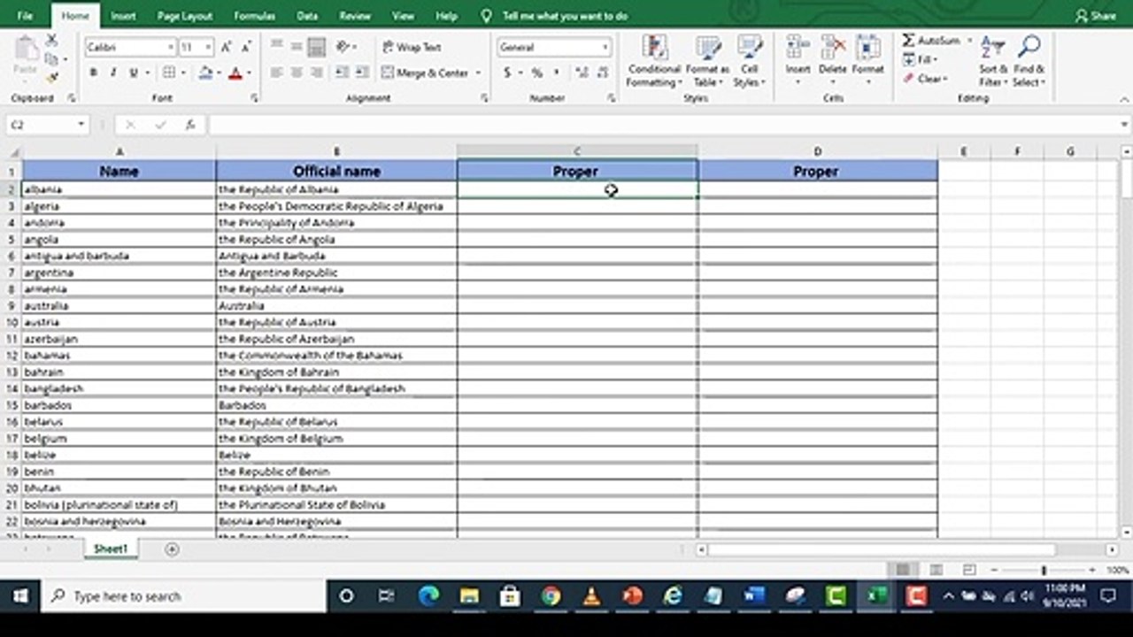Open Conditional Formatting menu

tap(654, 61)
